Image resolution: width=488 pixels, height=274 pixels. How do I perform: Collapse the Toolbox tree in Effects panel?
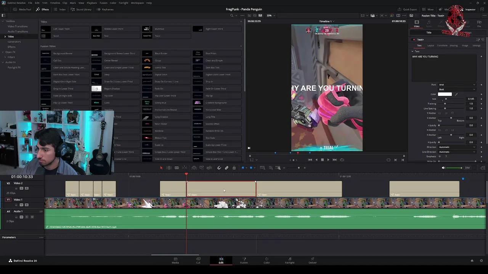(x=3, y=21)
